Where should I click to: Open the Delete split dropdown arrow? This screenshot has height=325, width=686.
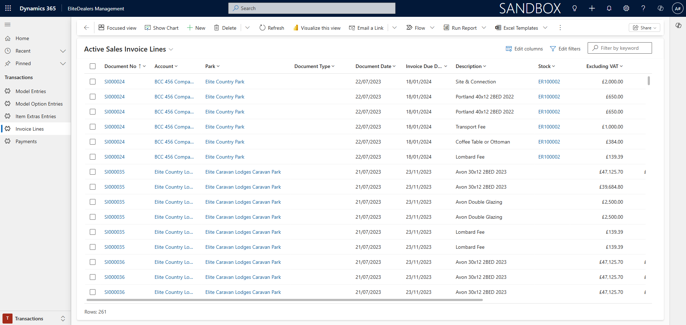pos(247,28)
